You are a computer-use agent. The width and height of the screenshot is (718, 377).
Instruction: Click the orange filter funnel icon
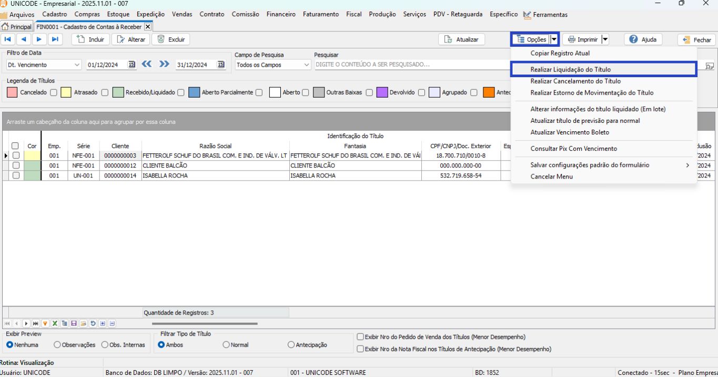46,323
